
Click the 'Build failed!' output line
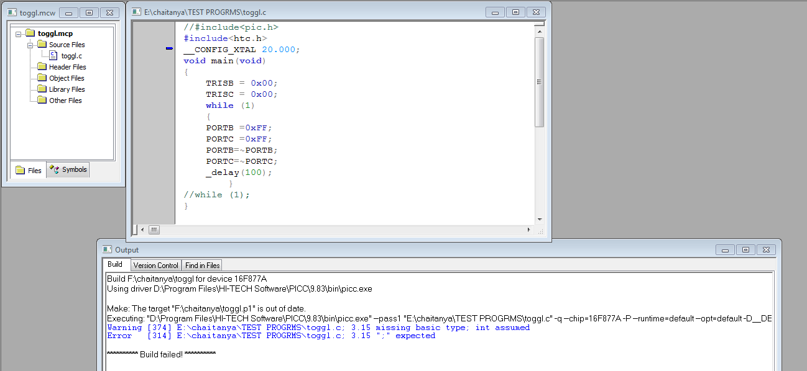(x=161, y=354)
